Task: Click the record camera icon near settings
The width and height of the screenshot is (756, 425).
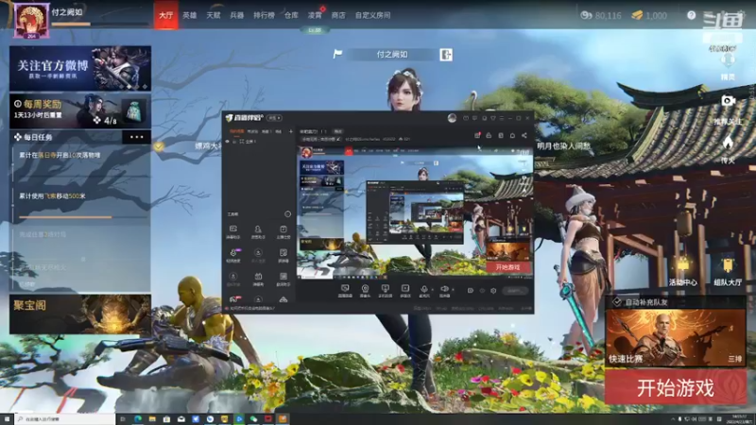Action: (x=470, y=291)
